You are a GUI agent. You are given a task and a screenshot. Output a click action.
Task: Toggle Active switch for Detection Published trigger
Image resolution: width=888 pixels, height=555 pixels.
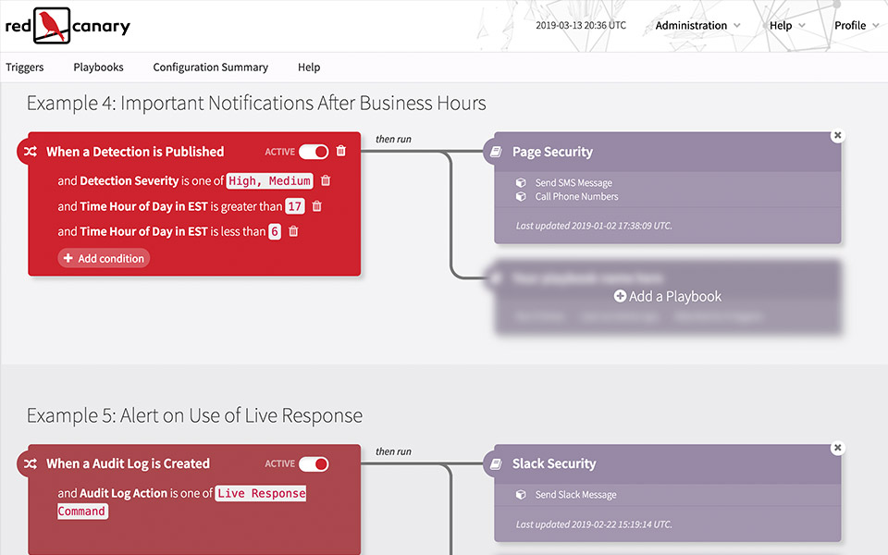tap(314, 152)
